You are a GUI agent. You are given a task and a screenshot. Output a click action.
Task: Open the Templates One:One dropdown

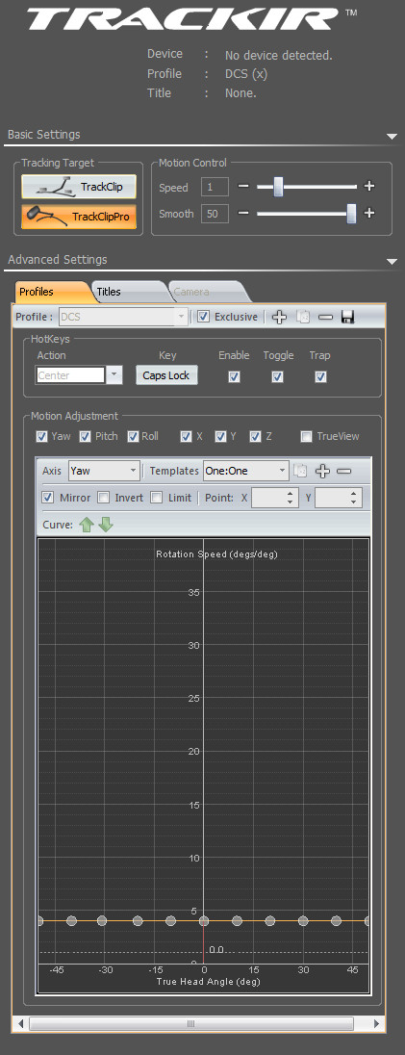point(283,471)
